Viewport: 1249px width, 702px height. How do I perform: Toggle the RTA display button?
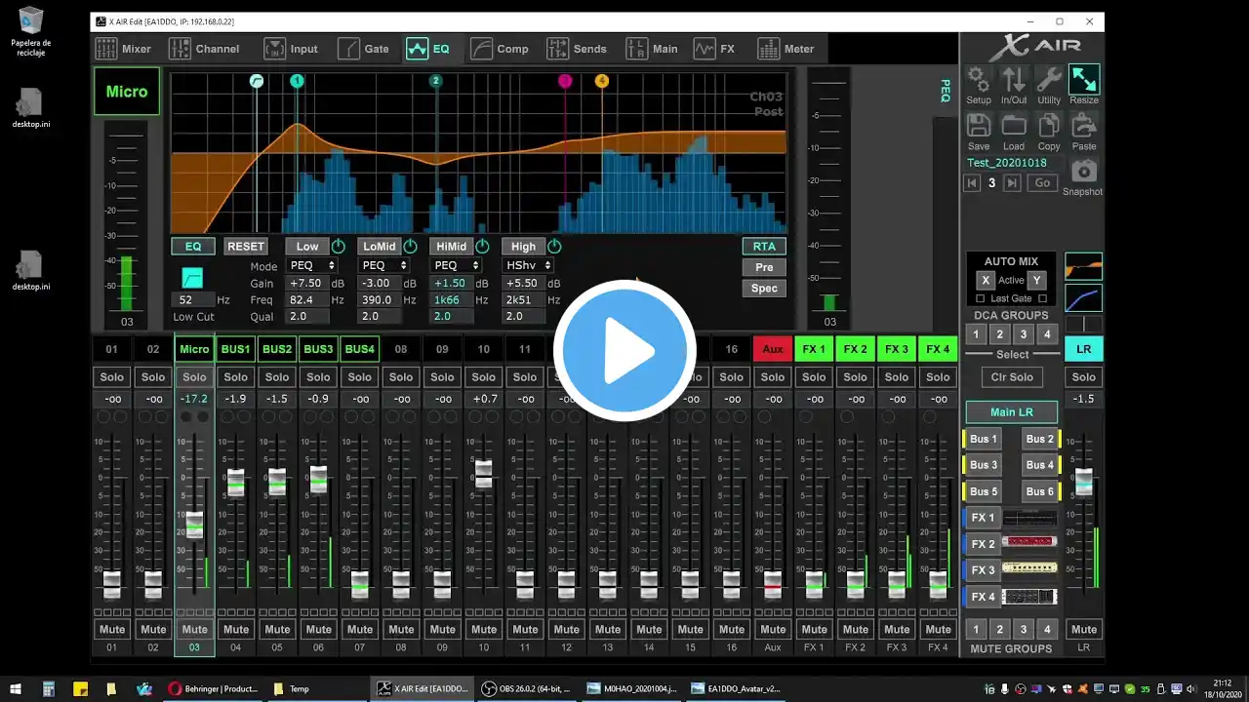coord(764,247)
